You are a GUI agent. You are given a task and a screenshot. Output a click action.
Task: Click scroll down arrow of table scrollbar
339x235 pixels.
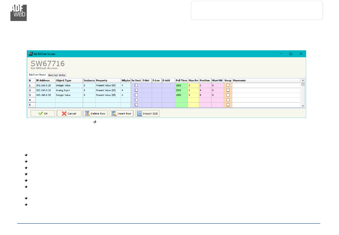click(x=303, y=106)
